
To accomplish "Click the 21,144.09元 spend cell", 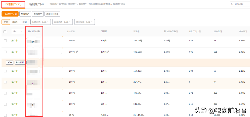I will point(139,115).
